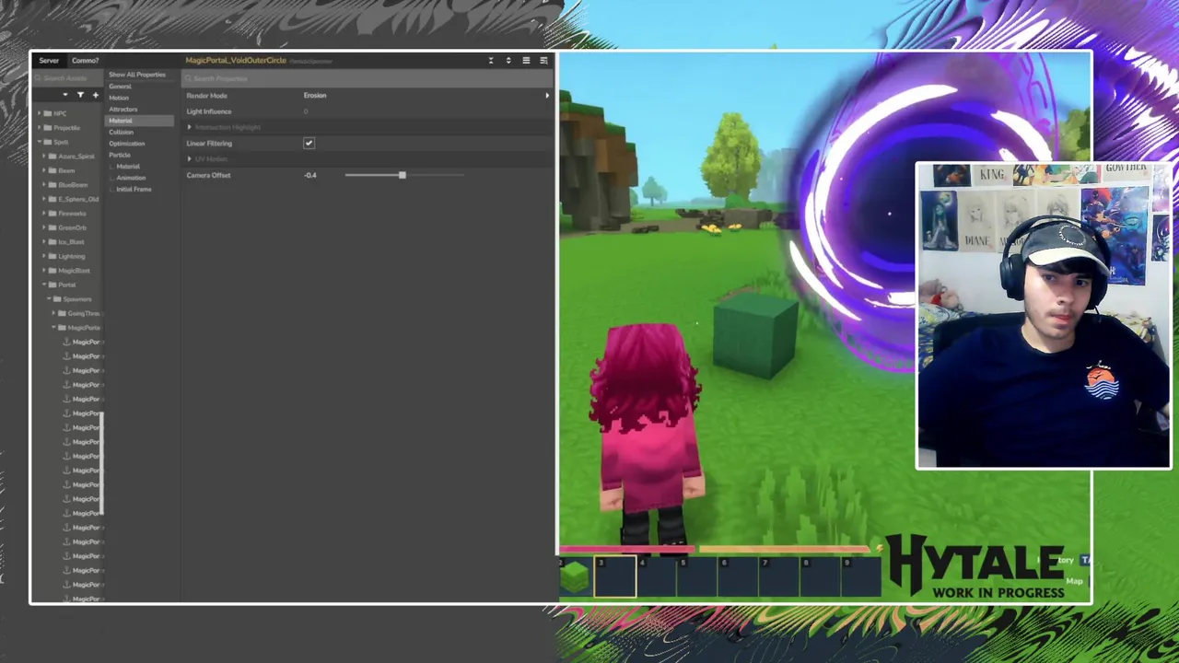Open the Optimization property category
Screen dimensions: 1179x663
(126, 144)
